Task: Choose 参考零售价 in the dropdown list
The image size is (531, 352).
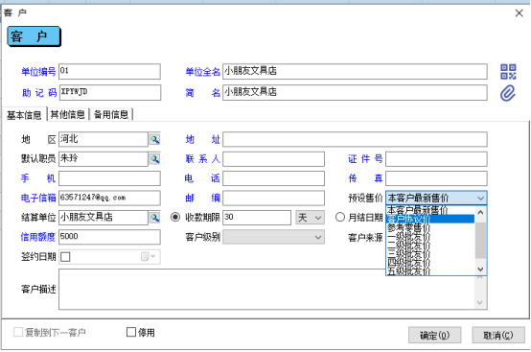Action: point(430,227)
